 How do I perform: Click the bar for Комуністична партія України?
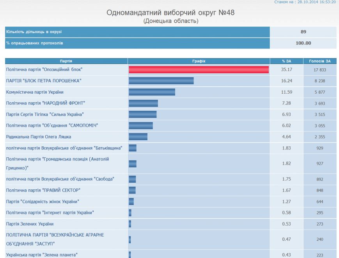(152, 92)
